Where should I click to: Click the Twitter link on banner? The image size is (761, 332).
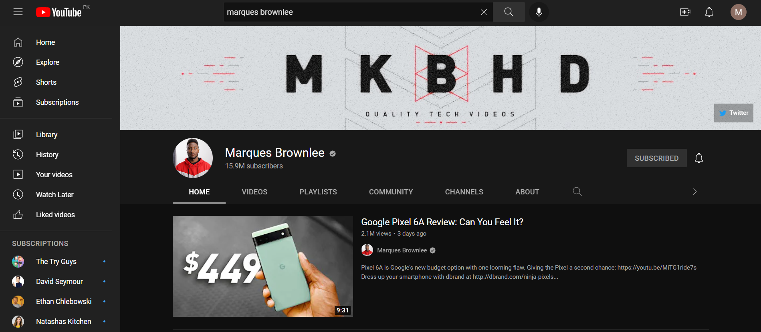pyautogui.click(x=733, y=113)
